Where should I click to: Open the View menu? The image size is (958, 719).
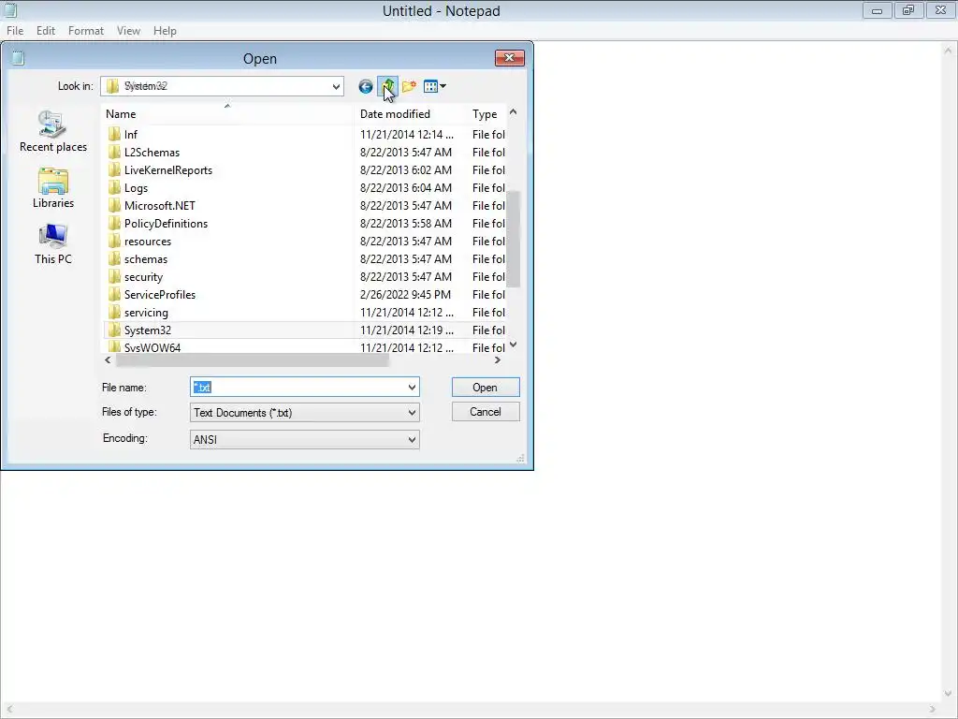(x=128, y=31)
